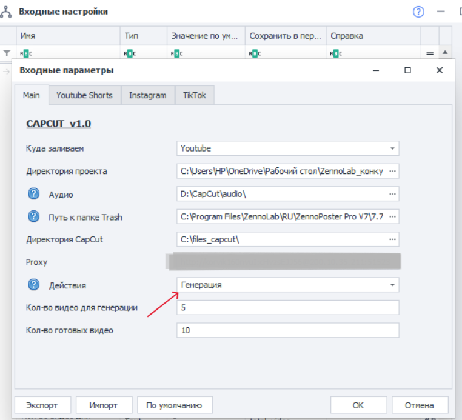Click the Сохранить в пер column header
This screenshot has height=420, width=462.
click(286, 36)
